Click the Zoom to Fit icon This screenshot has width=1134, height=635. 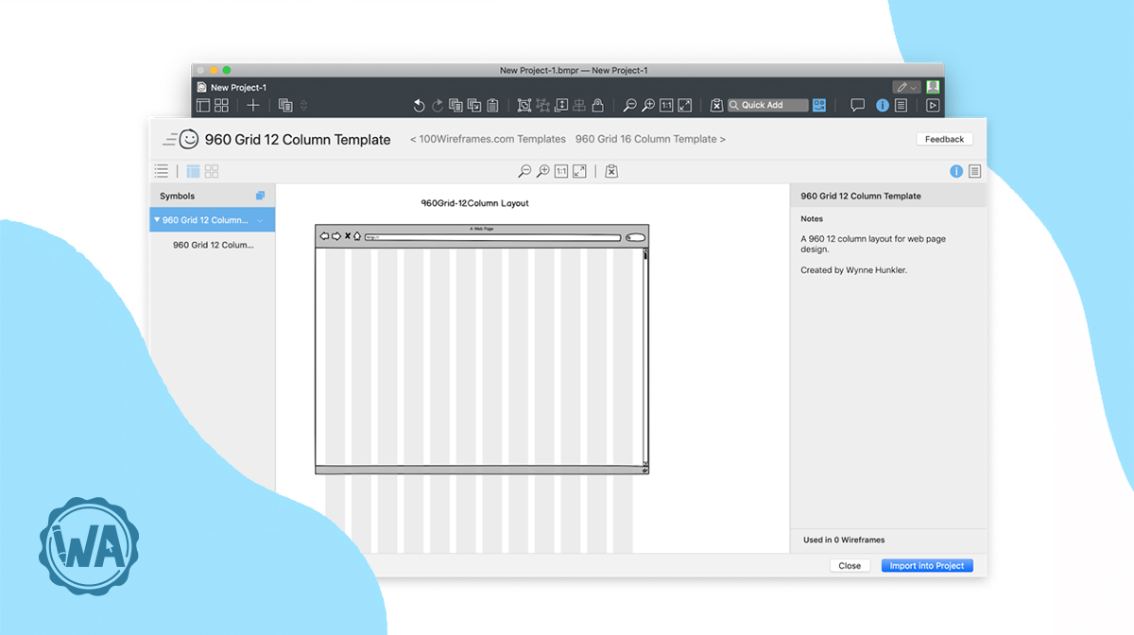click(x=577, y=171)
